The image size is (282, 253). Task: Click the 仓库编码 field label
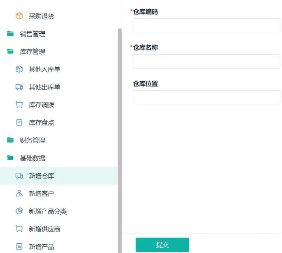145,11
